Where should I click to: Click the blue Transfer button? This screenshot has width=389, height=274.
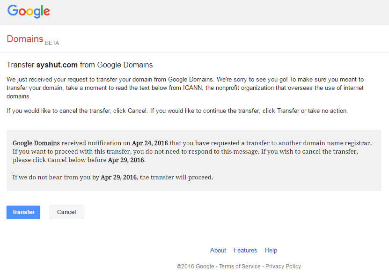point(23,212)
